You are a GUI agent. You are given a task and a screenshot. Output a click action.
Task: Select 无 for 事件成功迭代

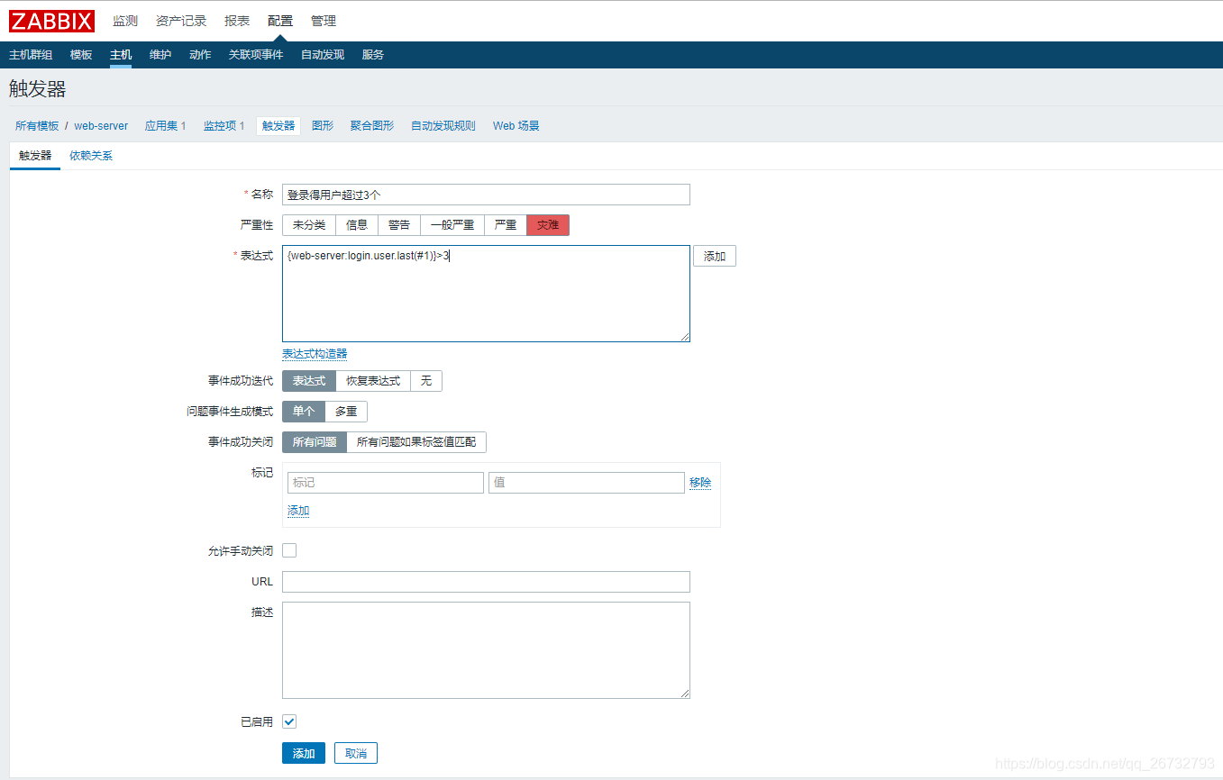click(426, 381)
